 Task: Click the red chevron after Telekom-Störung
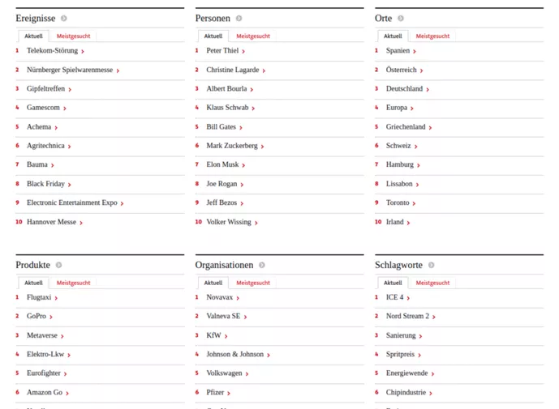[83, 52]
